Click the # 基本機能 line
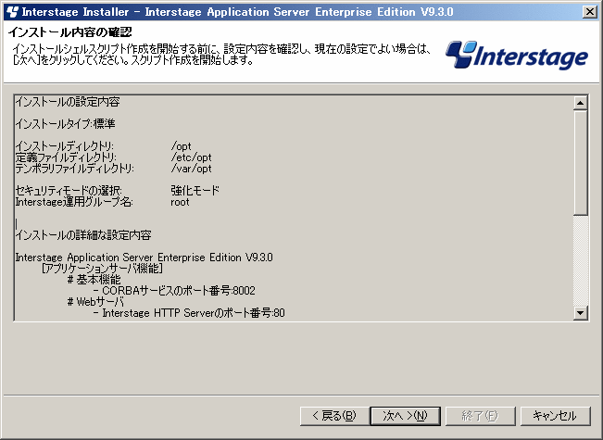 94,280
